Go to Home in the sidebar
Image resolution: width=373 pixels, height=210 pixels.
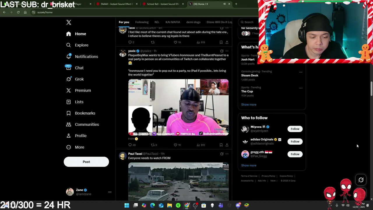click(76, 34)
